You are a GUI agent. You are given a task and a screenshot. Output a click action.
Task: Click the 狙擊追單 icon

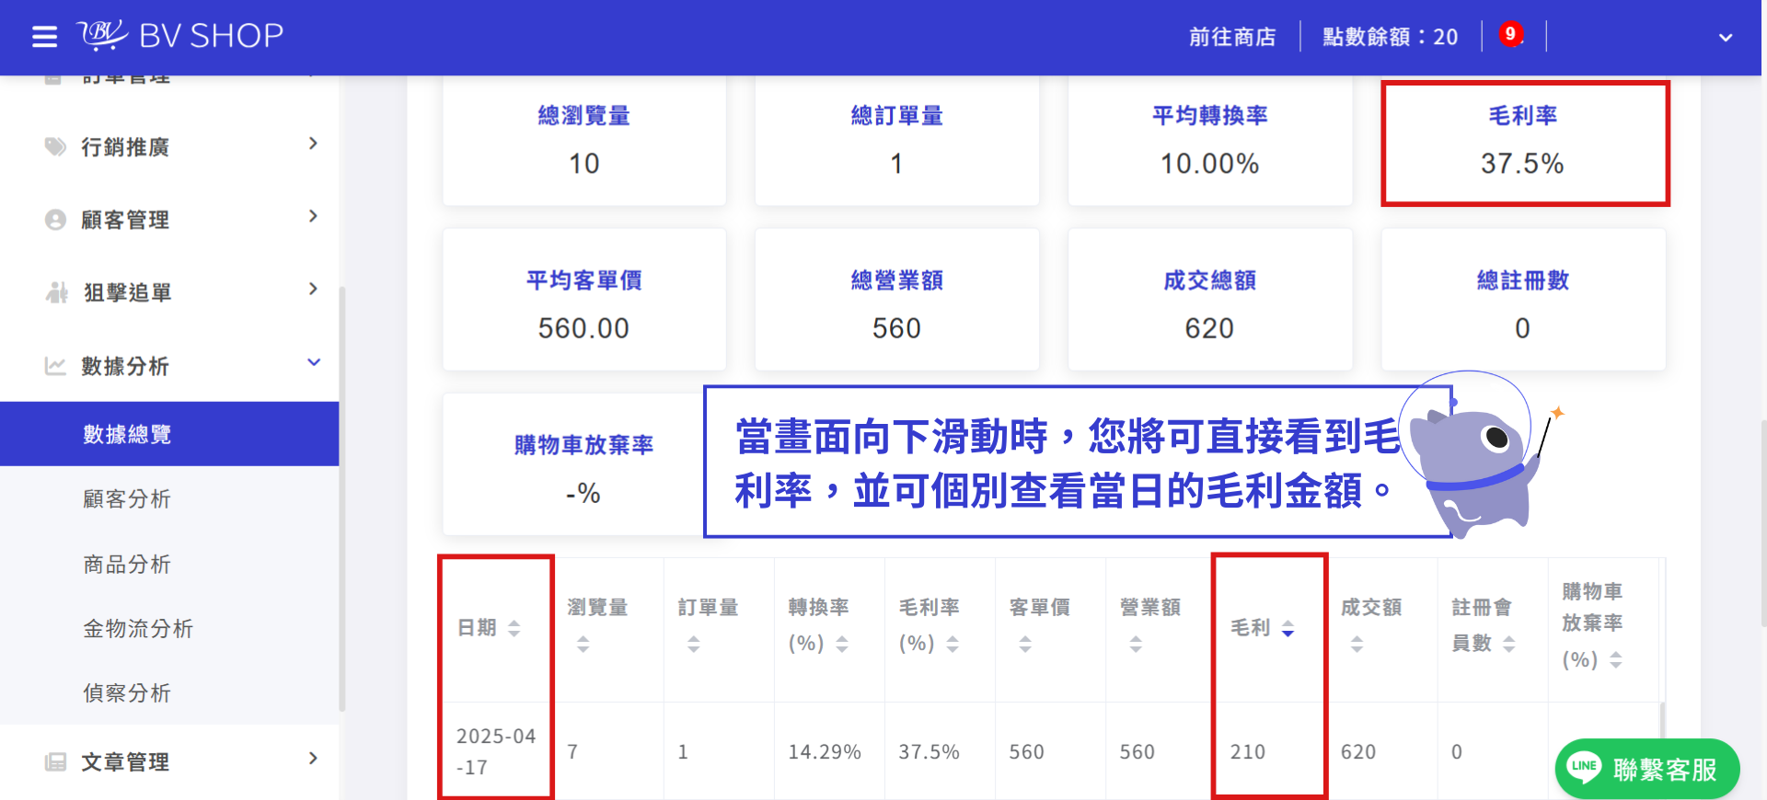56,292
